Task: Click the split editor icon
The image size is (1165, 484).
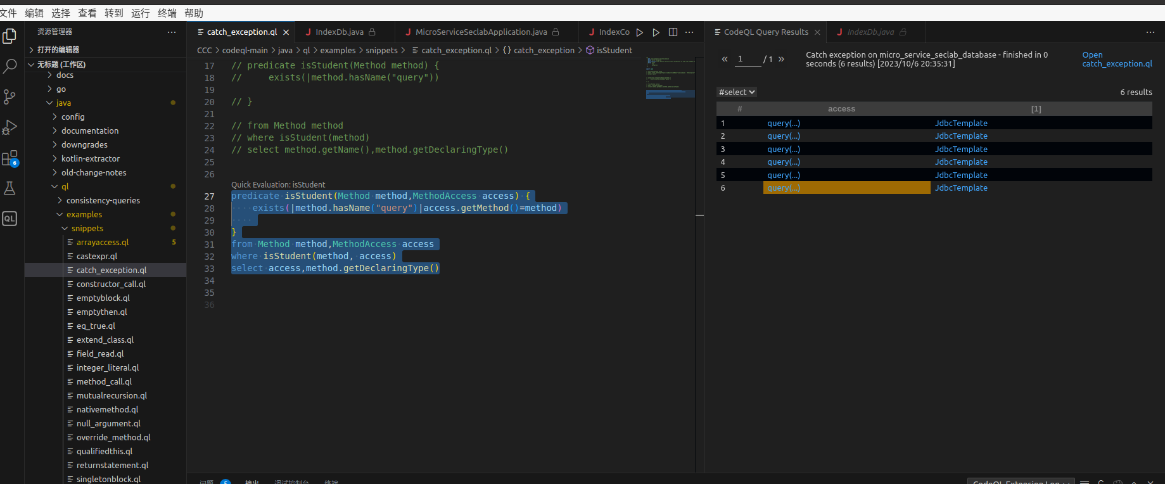Action: [x=673, y=32]
